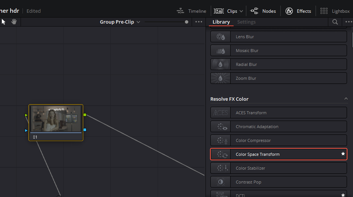Image resolution: width=353 pixels, height=197 pixels.
Task: Open the Group Pre-Clip dropdown
Action: pyautogui.click(x=120, y=22)
